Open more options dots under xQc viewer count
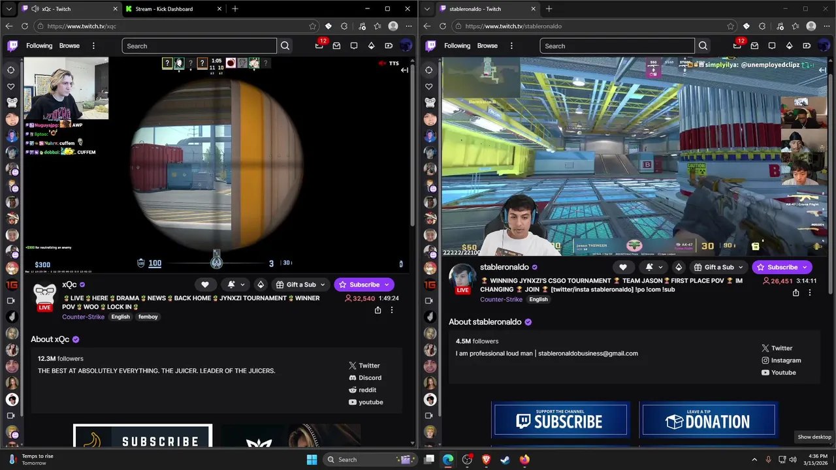The image size is (836, 470). click(x=392, y=310)
